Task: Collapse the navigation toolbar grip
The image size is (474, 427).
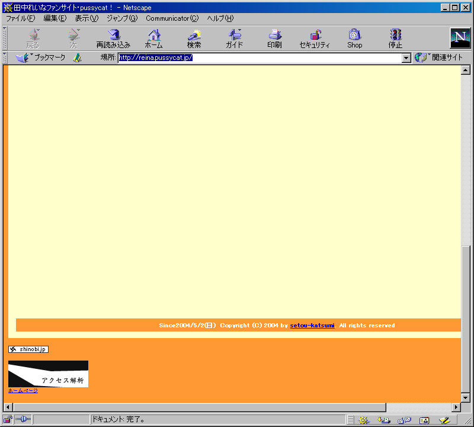Action: coord(5,39)
